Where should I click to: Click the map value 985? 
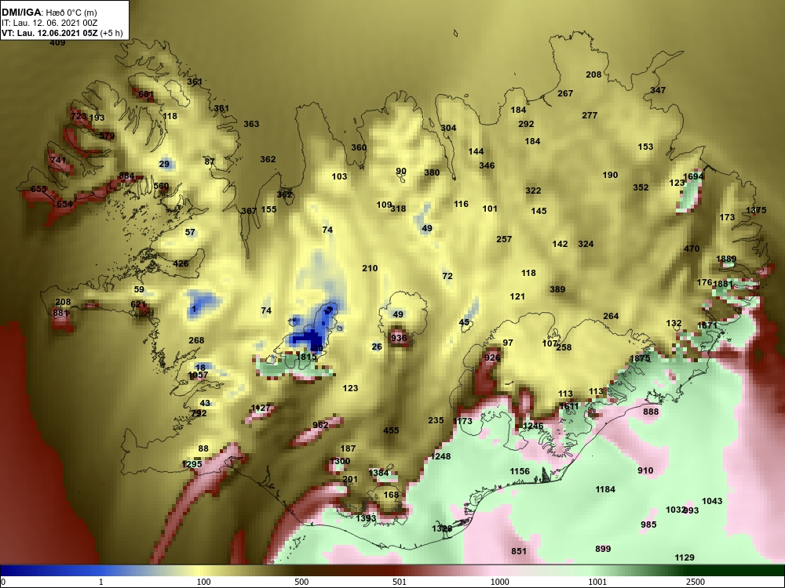pyautogui.click(x=649, y=524)
